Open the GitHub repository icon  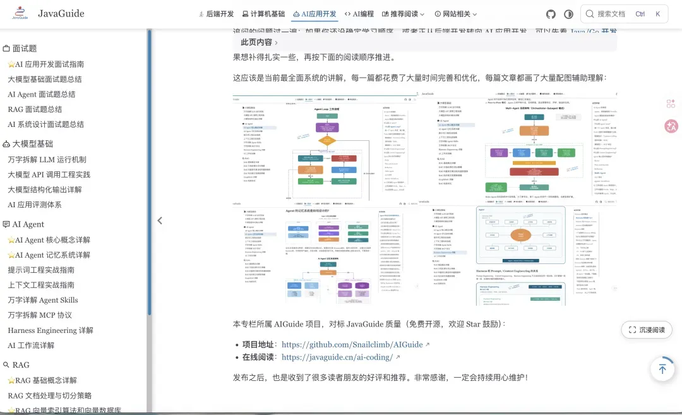click(x=551, y=14)
